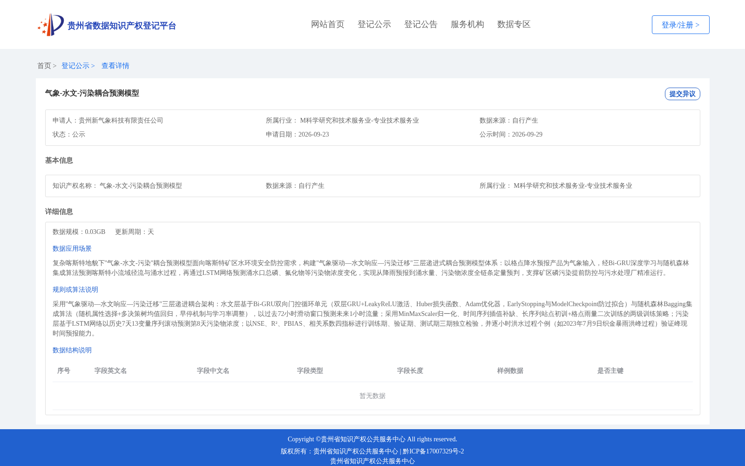This screenshot has height=466, width=745.
Task: Click 数据来源：自行产生 in 基本信息 box
Action: 295,185
